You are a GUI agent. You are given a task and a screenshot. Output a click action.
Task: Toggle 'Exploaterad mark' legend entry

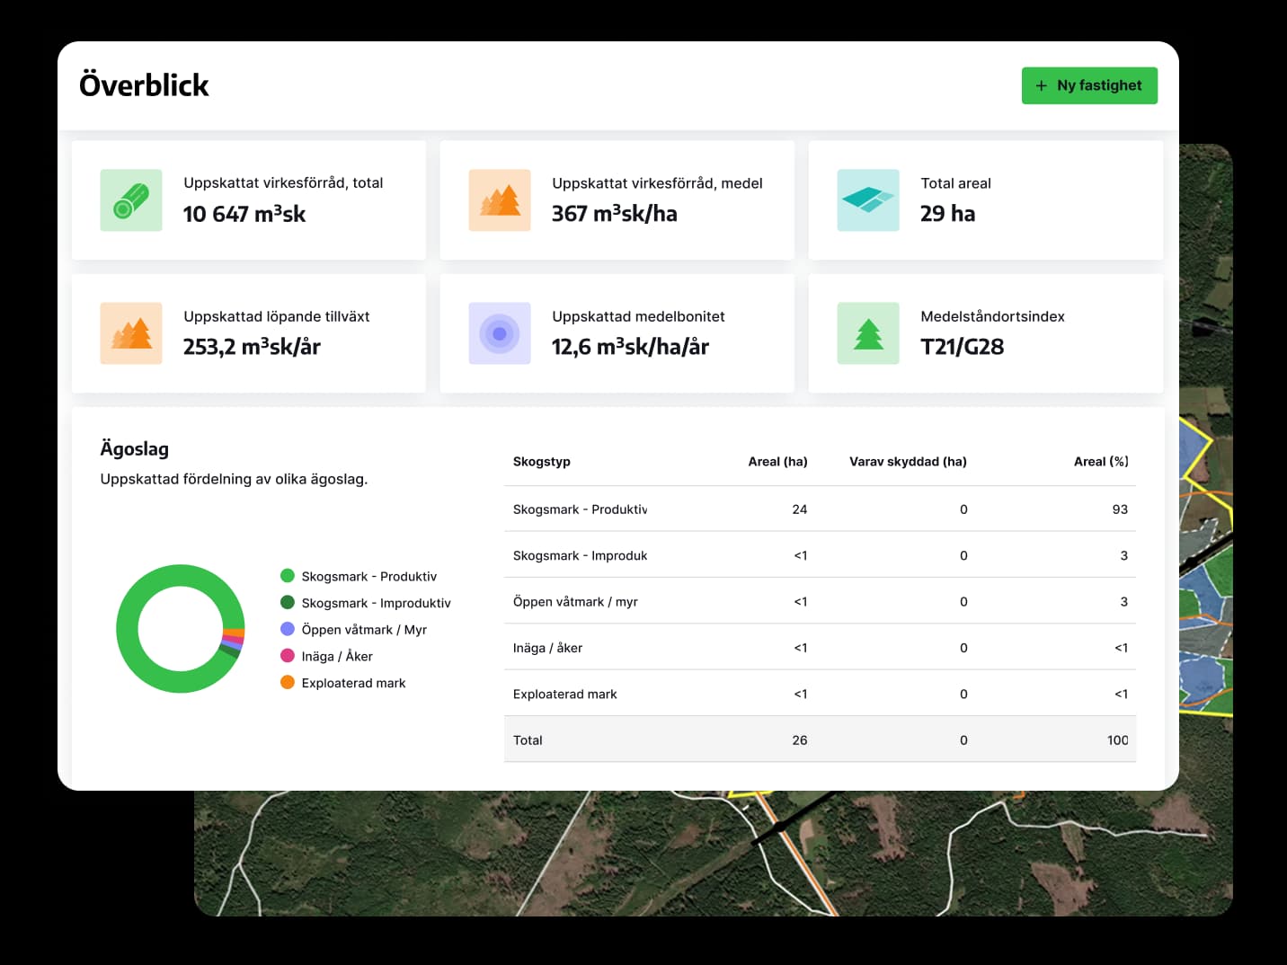point(354,683)
